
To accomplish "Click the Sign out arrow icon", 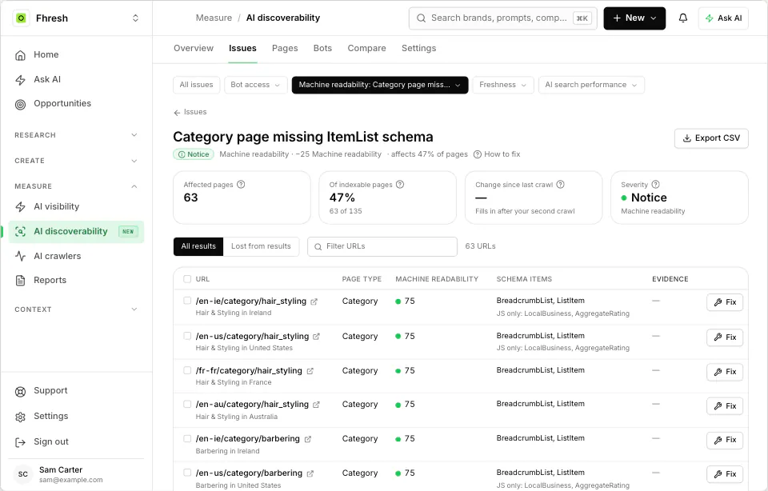I will 20,442.
